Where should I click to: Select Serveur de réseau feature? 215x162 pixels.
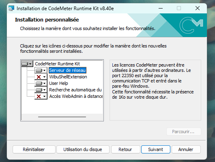point(67,70)
